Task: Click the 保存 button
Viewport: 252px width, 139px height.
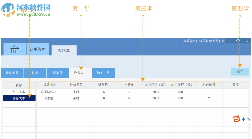Action: click(x=240, y=72)
